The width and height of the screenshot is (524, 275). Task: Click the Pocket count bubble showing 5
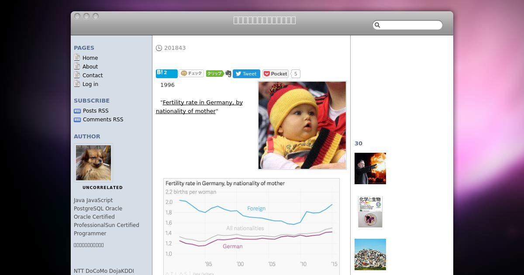(296, 74)
